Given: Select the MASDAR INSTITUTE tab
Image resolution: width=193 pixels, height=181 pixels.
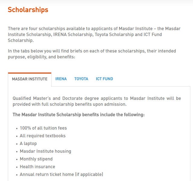Looking at the screenshot, I should [30, 79].
